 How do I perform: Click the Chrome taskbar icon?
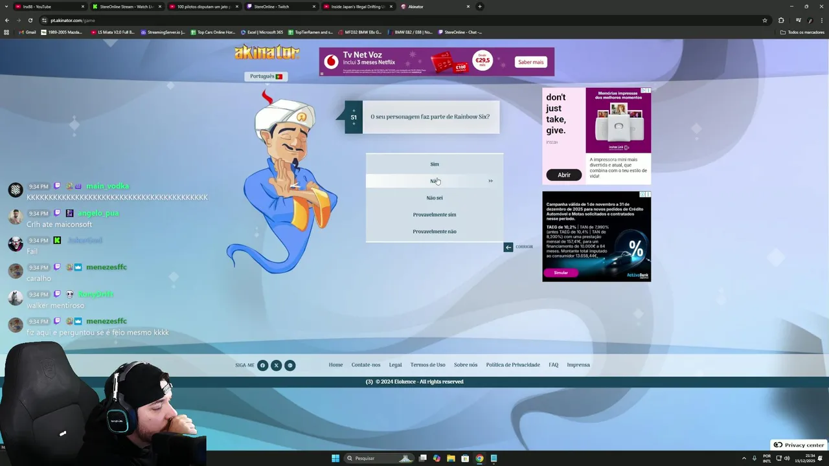coord(479,458)
